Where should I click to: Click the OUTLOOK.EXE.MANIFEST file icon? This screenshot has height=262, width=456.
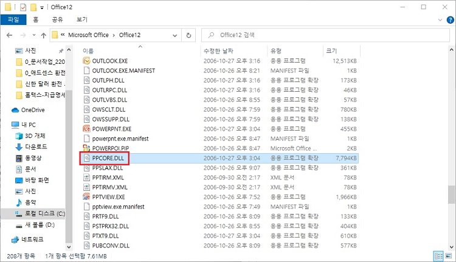point(86,71)
